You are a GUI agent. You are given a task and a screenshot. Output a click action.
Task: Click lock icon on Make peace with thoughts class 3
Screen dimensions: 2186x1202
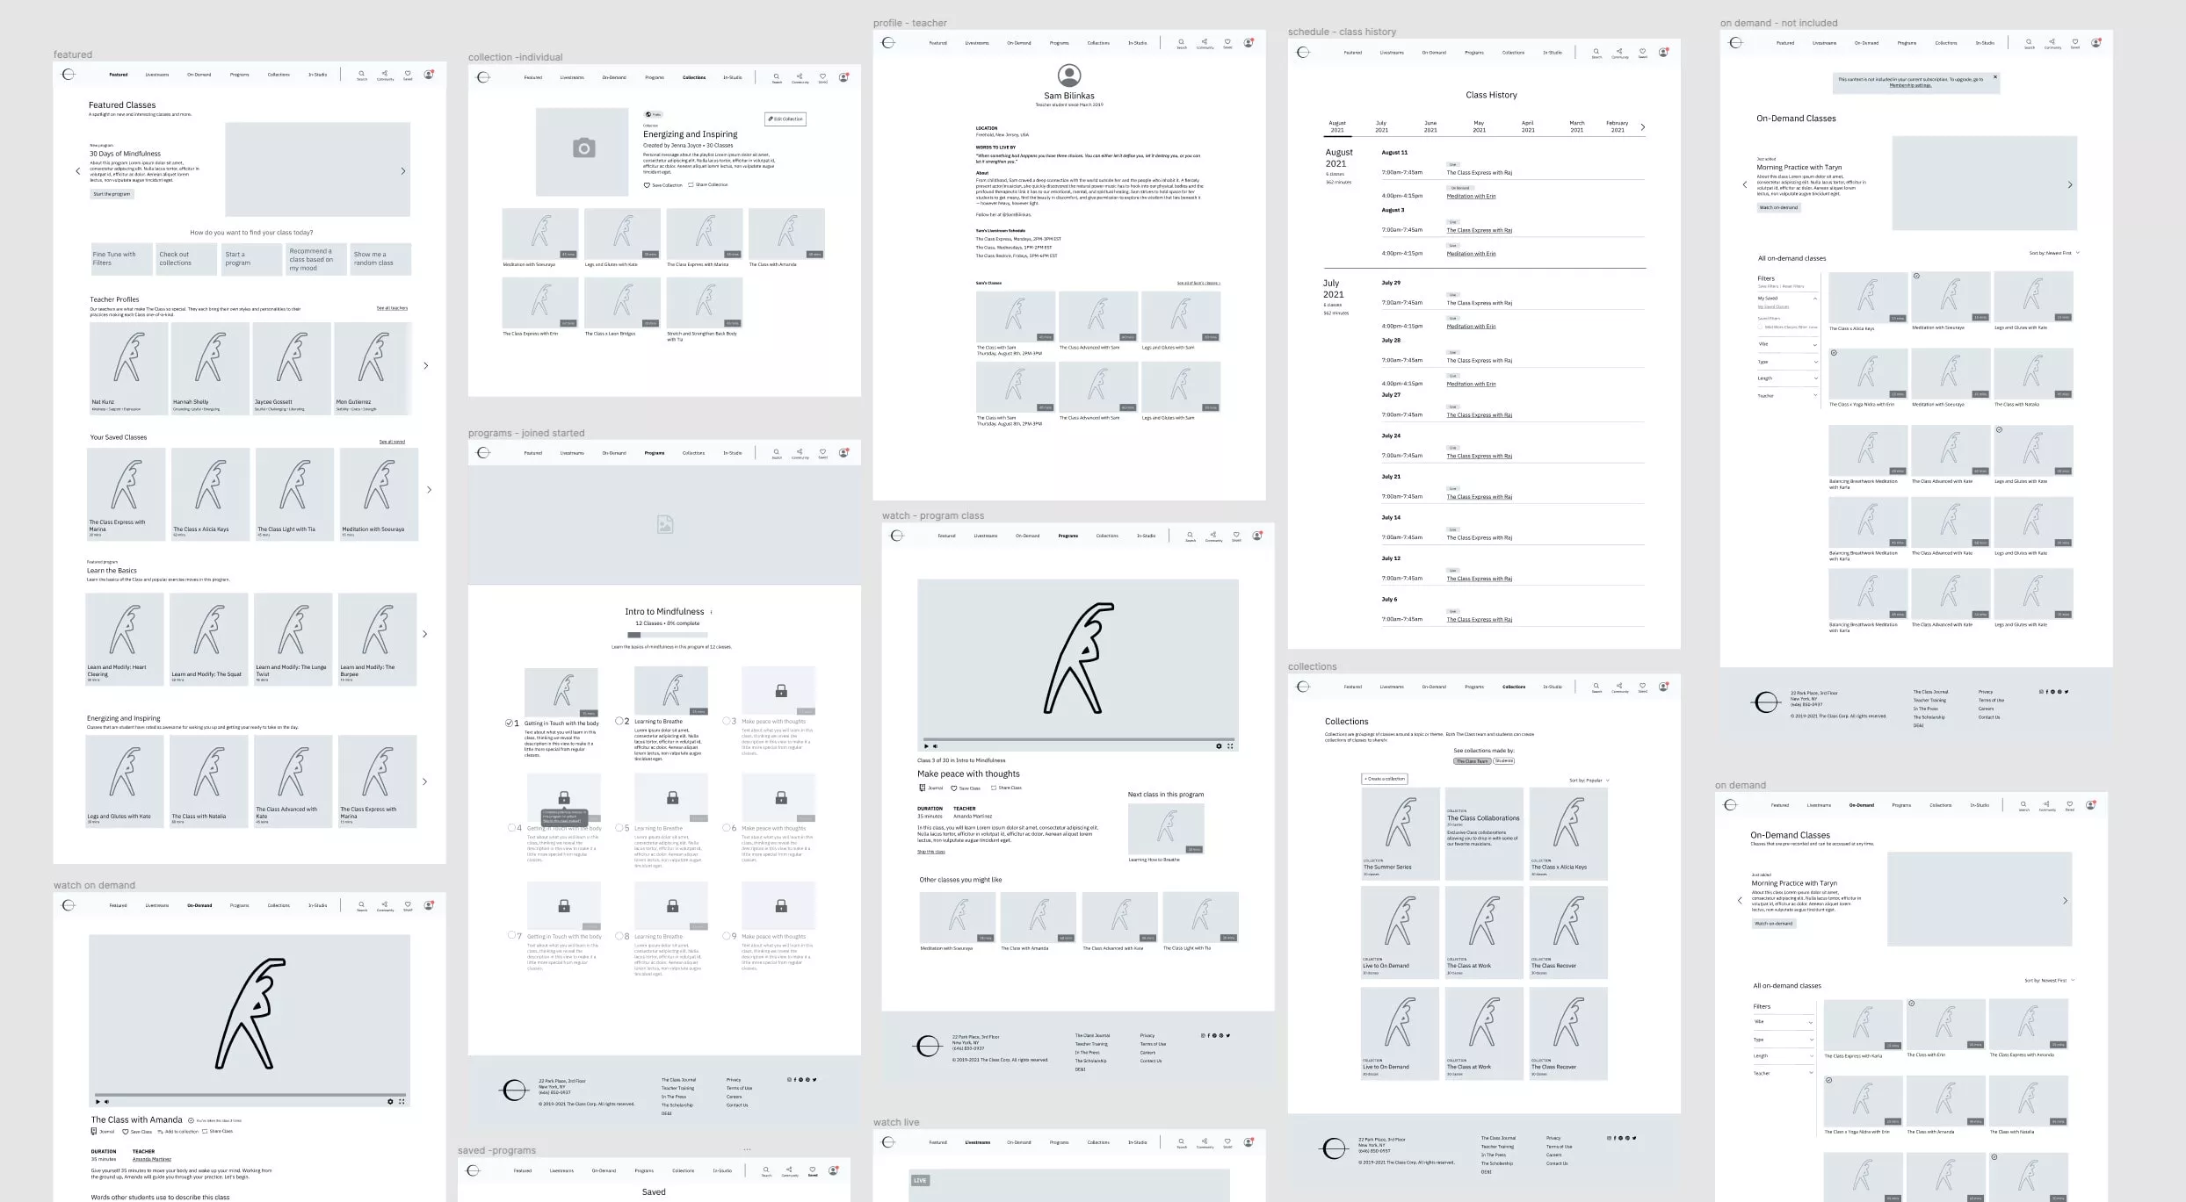(x=780, y=691)
